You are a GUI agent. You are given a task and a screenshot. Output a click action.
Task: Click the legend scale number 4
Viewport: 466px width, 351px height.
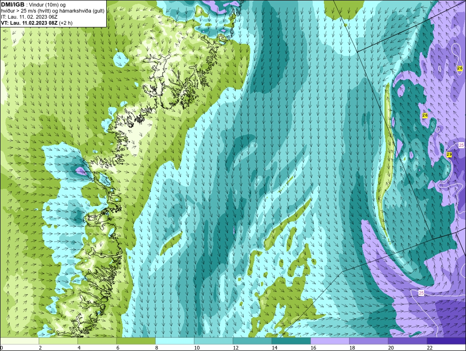click(79, 348)
